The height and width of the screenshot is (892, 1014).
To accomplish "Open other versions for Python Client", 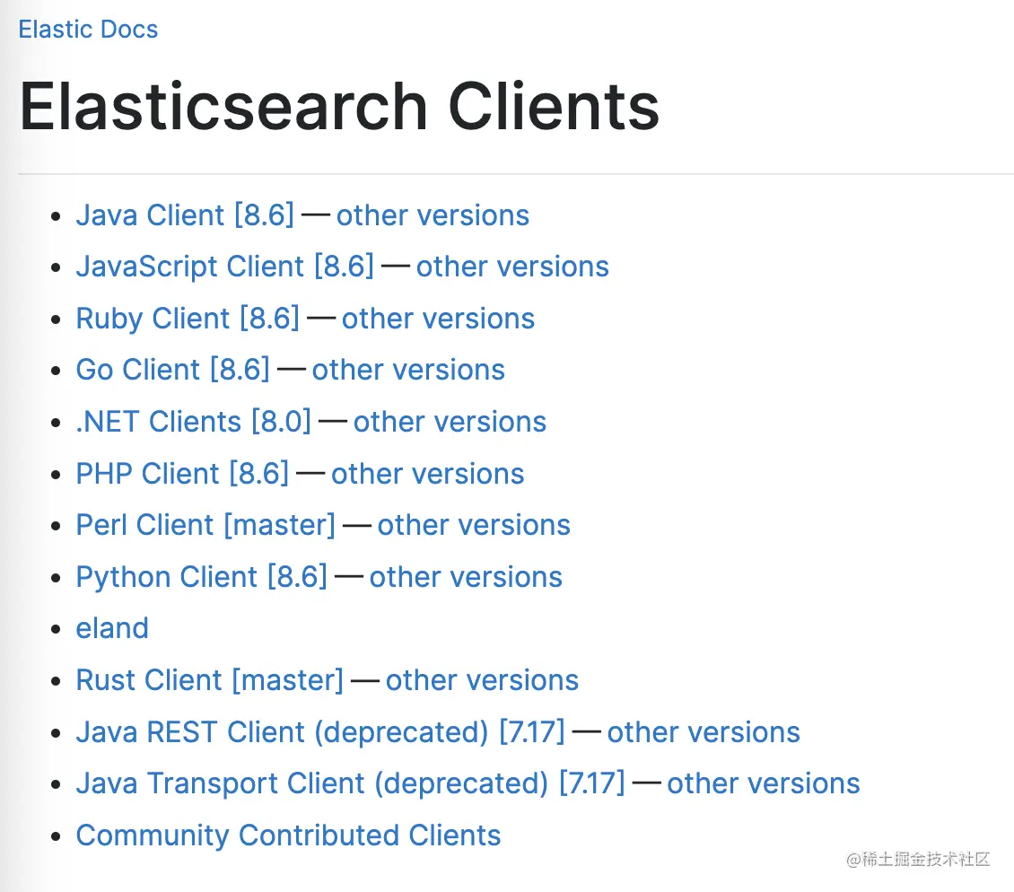I will click(466, 576).
